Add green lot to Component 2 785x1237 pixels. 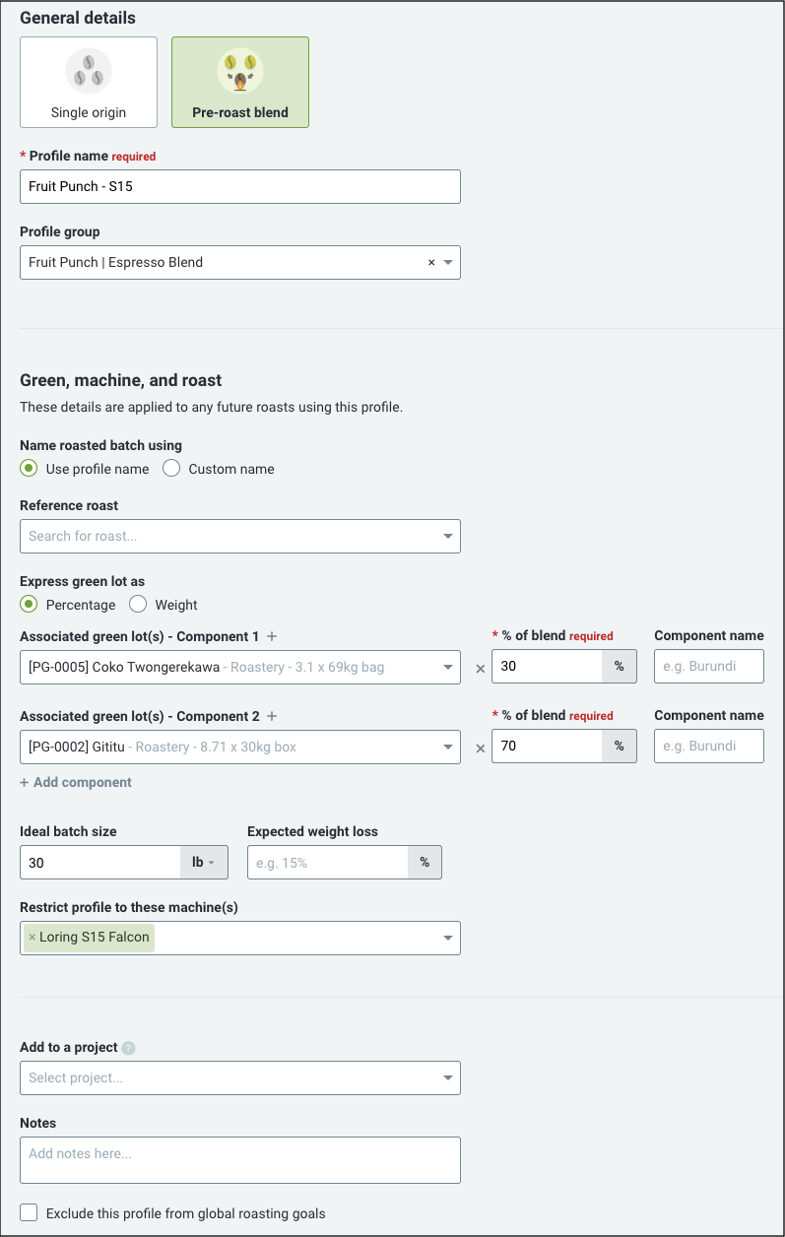point(273,717)
